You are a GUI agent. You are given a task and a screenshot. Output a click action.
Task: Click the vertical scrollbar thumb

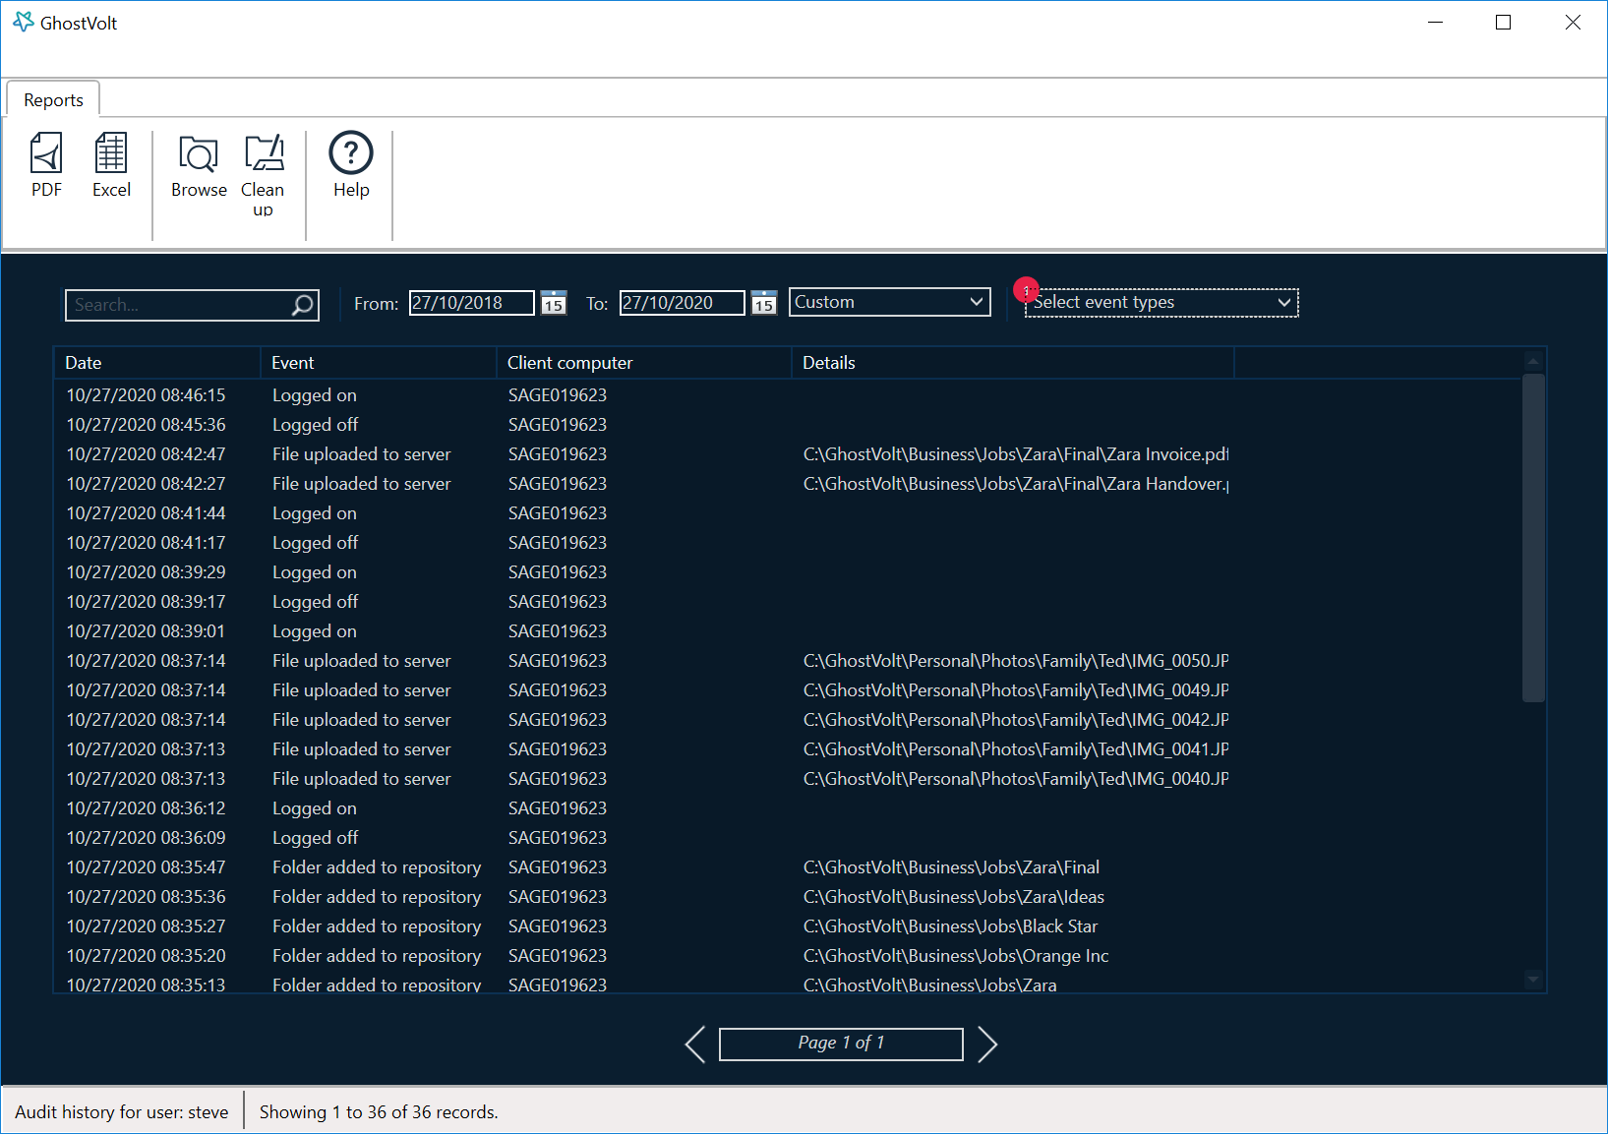point(1533,537)
